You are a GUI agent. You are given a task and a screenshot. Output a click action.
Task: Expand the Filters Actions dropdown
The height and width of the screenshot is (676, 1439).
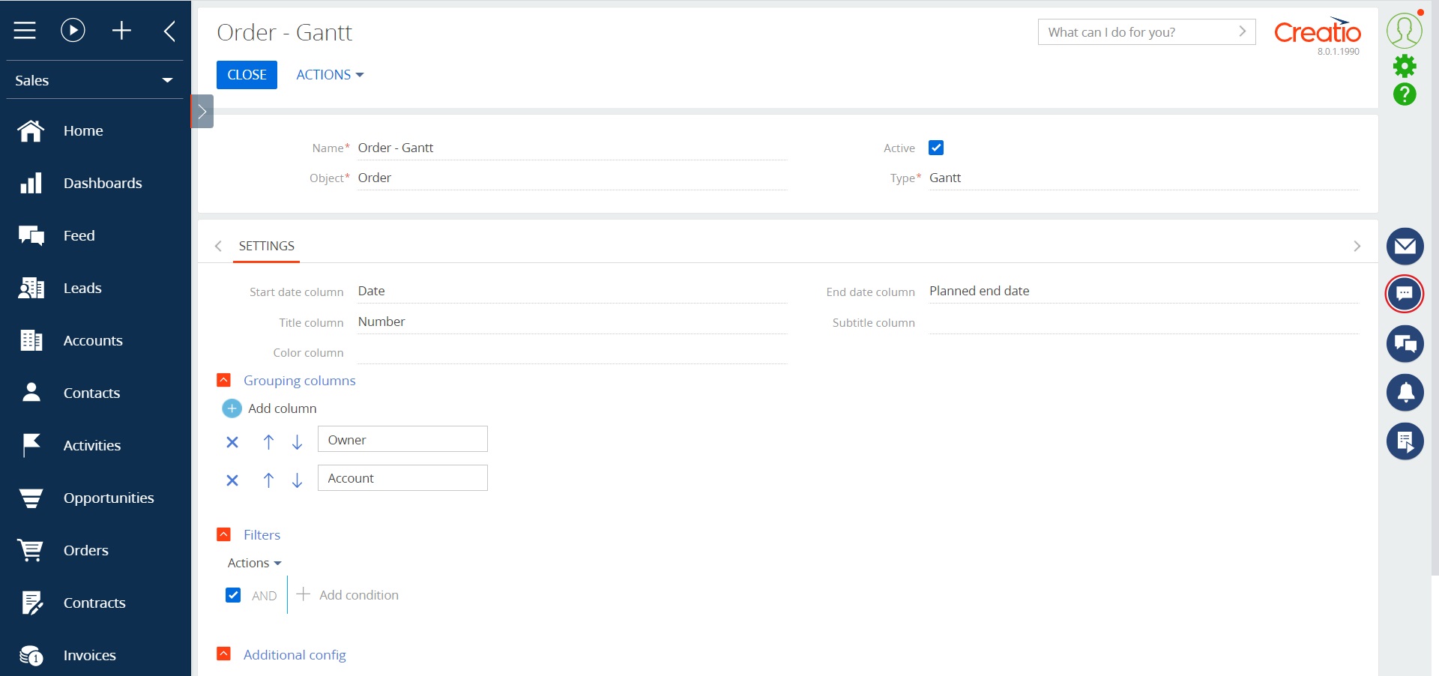(253, 563)
